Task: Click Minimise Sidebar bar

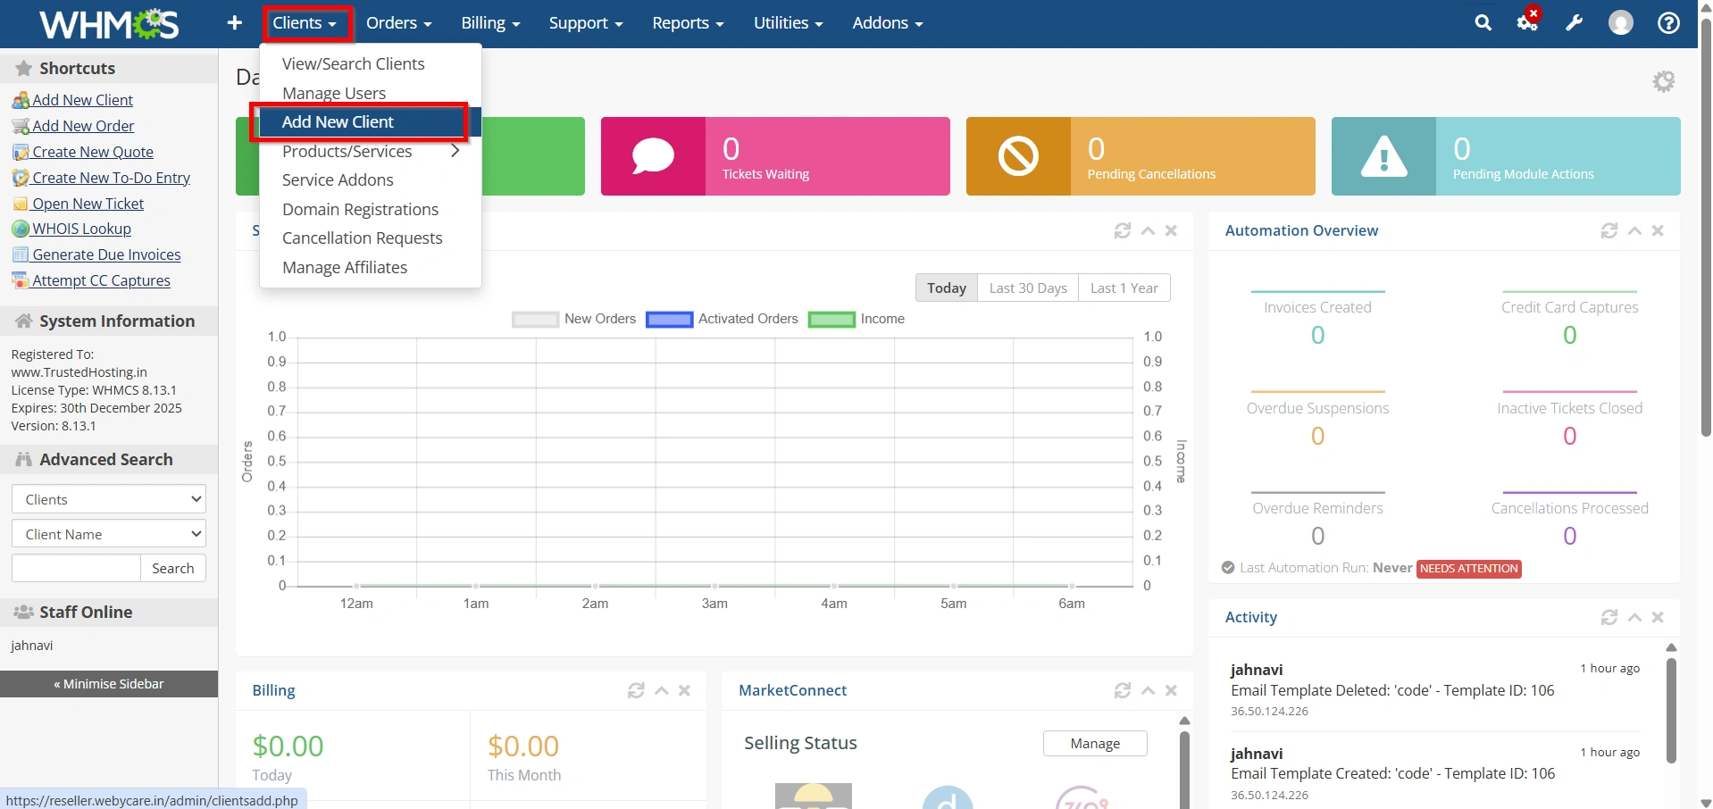Action: click(x=109, y=684)
